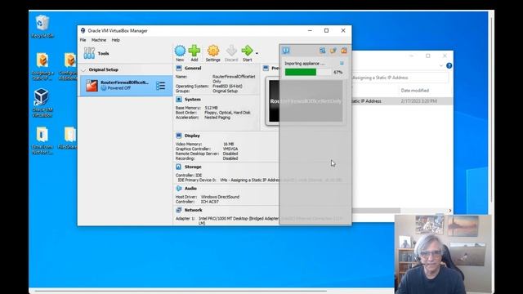Expand the Explorer ribbon chevron

(x=441, y=65)
